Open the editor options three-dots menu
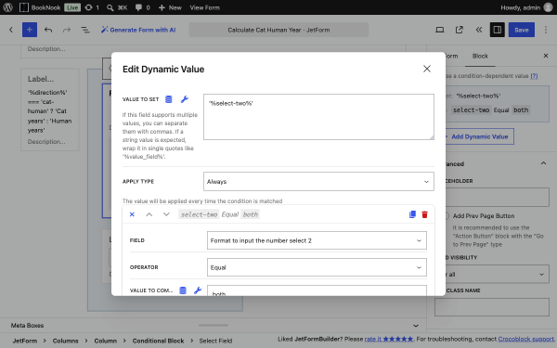 click(x=546, y=30)
